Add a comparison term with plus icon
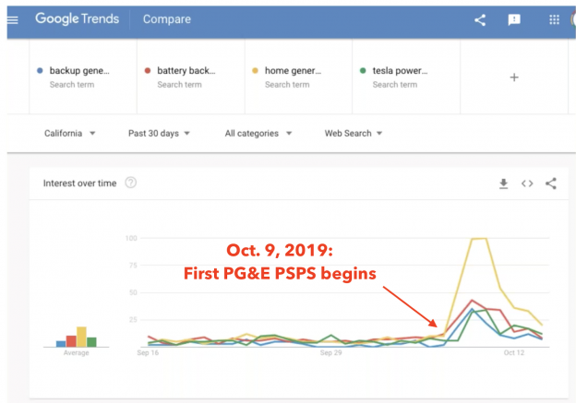The image size is (576, 403). pyautogui.click(x=514, y=77)
